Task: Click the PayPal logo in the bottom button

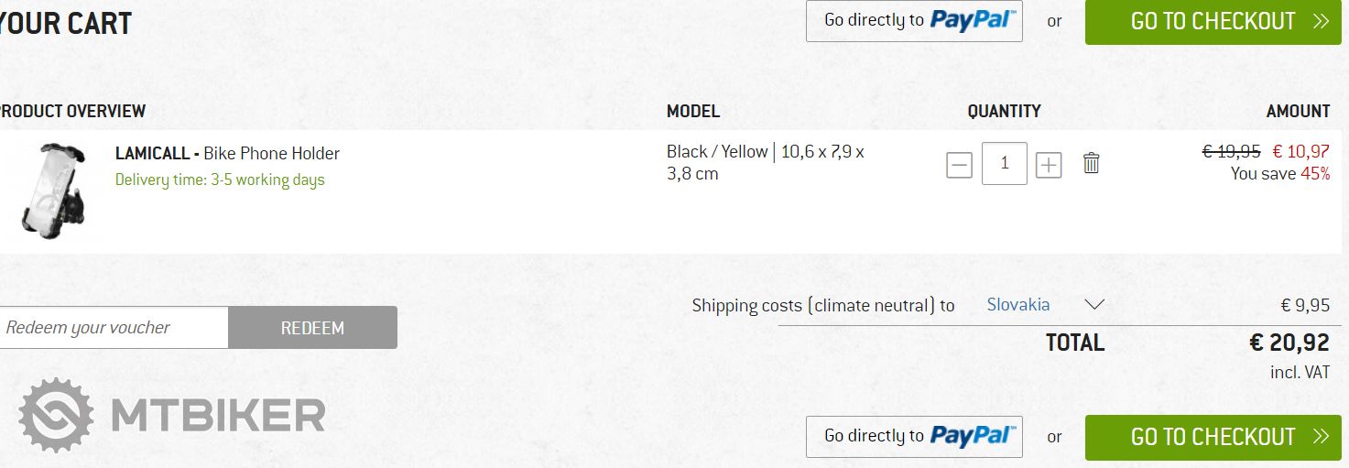Action: pyautogui.click(x=973, y=436)
